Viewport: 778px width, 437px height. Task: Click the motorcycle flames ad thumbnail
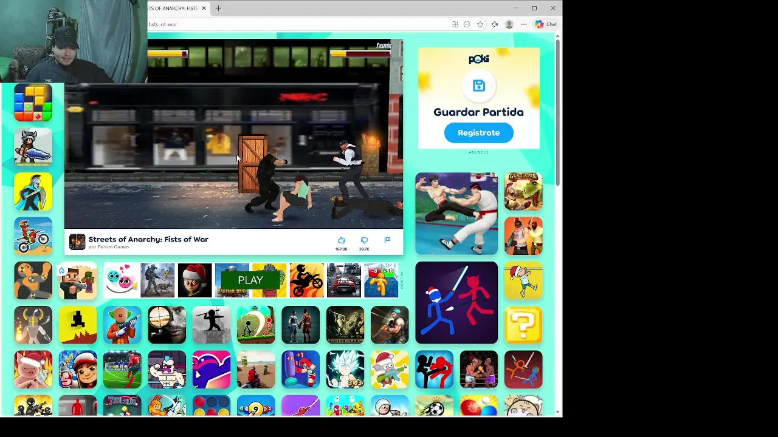click(306, 280)
